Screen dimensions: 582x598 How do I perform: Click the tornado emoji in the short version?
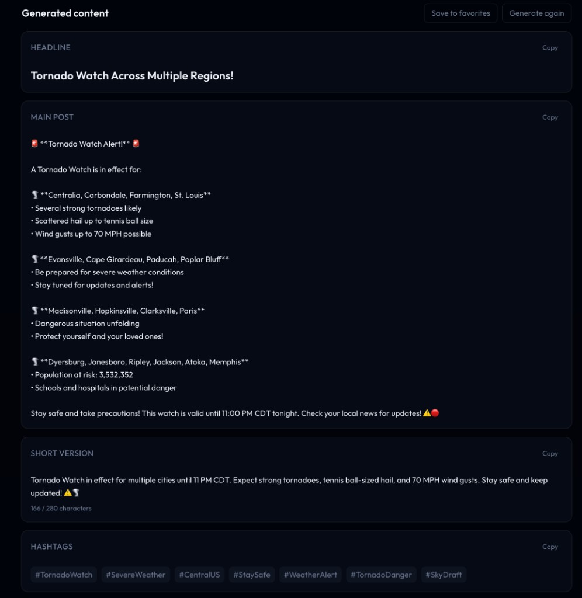pyautogui.click(x=76, y=493)
